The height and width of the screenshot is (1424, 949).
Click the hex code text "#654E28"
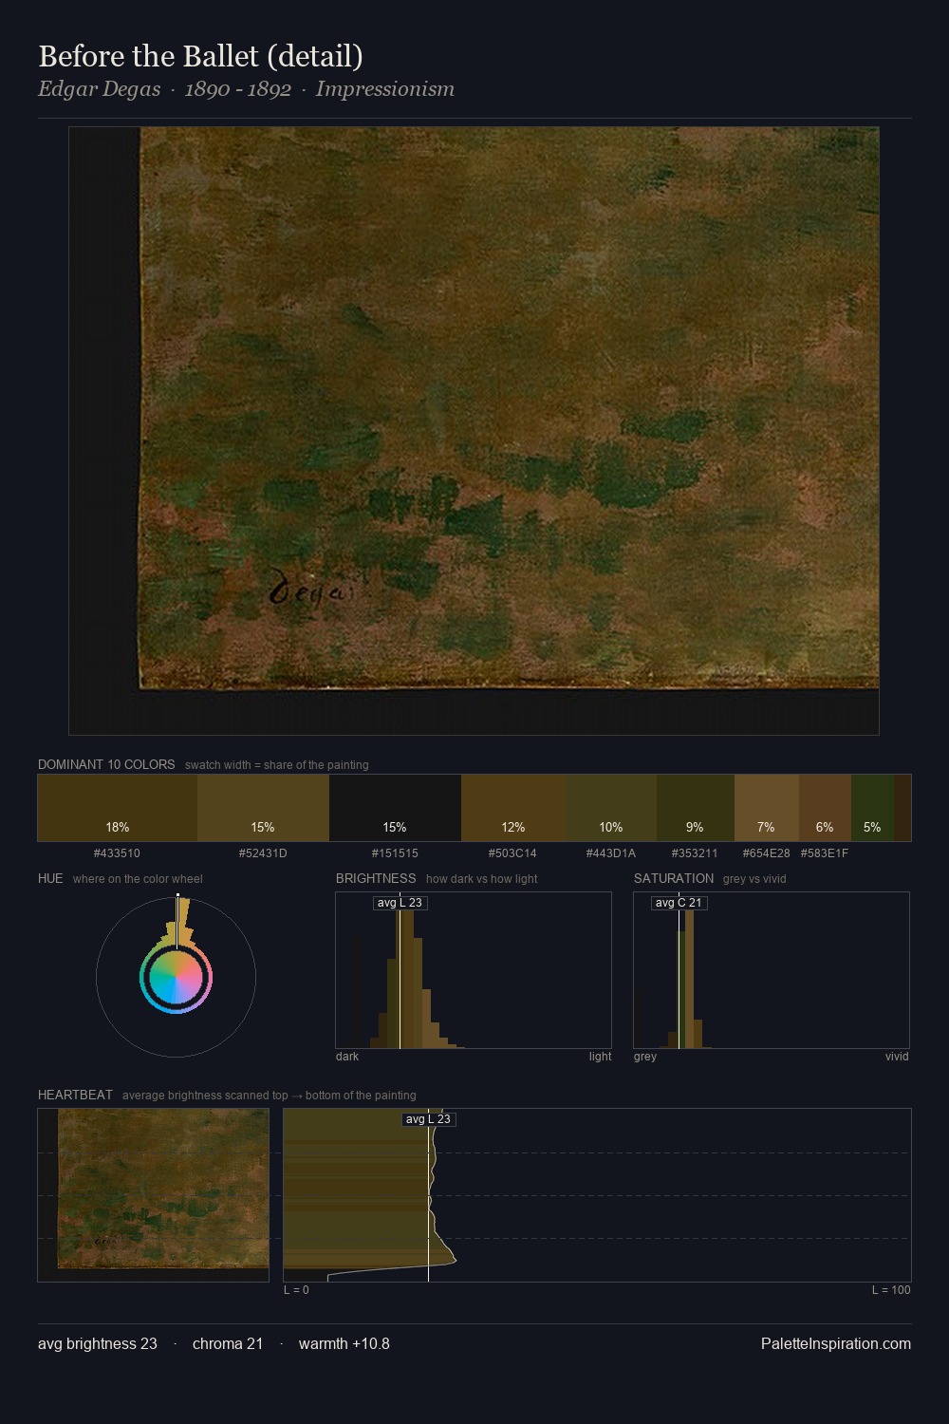coord(766,853)
